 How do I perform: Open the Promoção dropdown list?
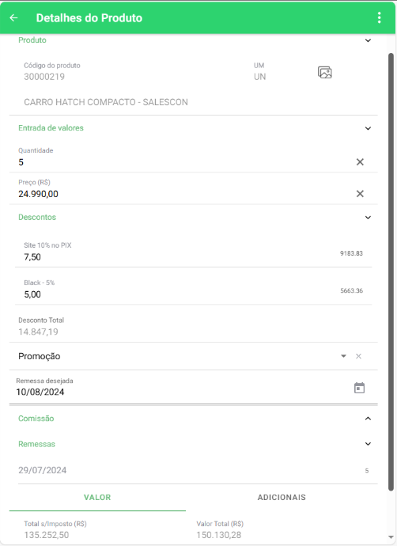point(343,356)
